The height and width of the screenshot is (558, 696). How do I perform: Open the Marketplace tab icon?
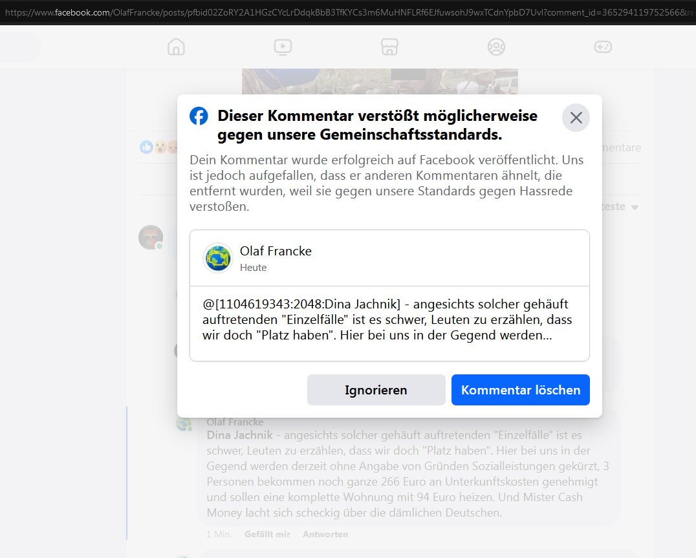click(390, 47)
